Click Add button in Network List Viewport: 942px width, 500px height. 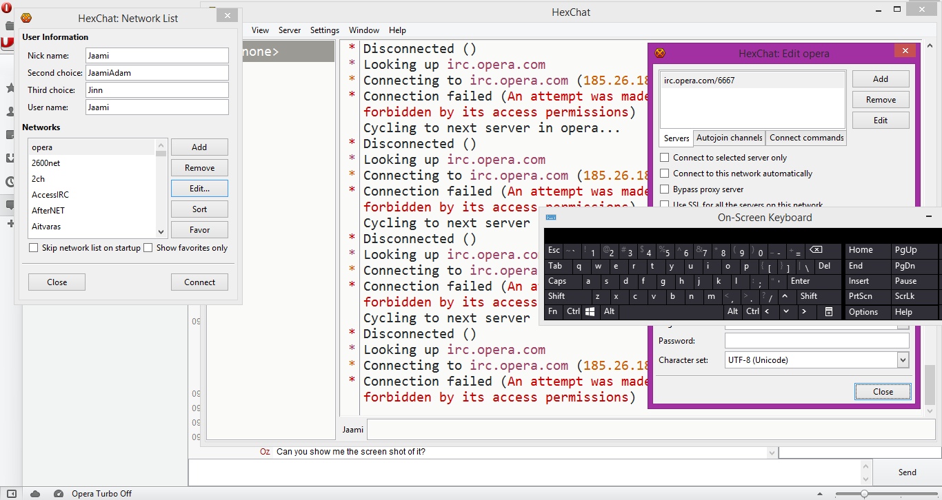(x=199, y=147)
